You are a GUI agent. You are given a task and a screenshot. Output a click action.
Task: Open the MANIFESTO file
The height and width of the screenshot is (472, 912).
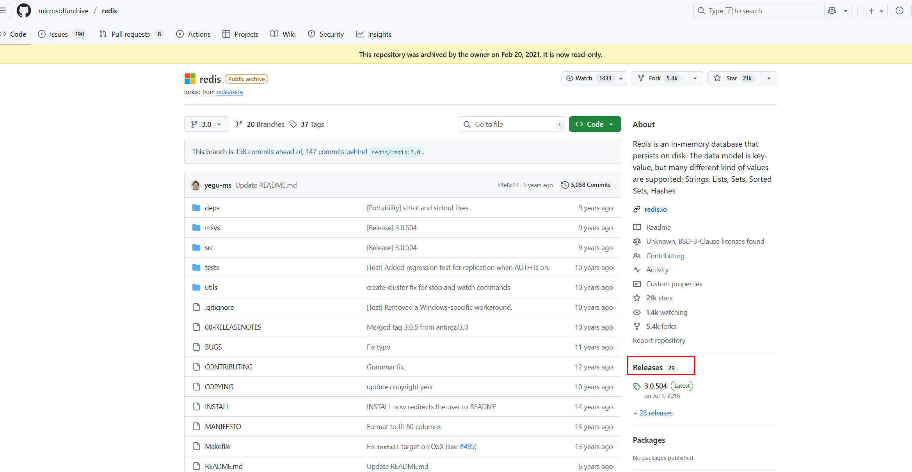coord(223,426)
